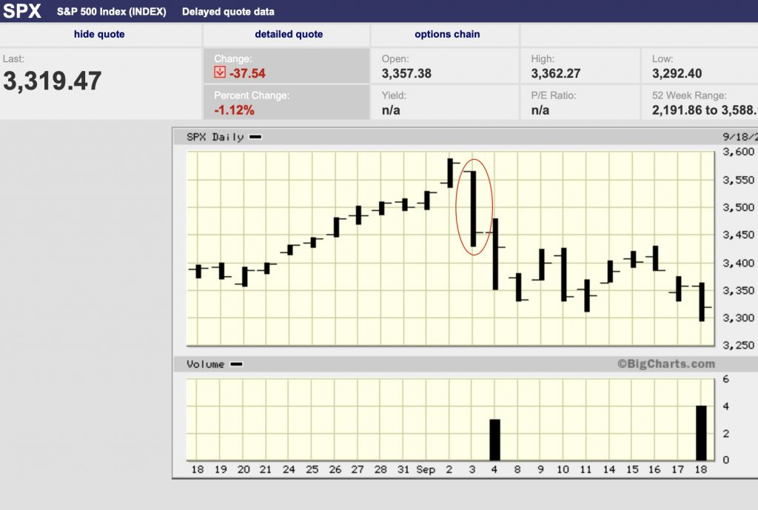Open the "detailed quote" link
Image resolution: width=758 pixels, height=510 pixels.
289,34
